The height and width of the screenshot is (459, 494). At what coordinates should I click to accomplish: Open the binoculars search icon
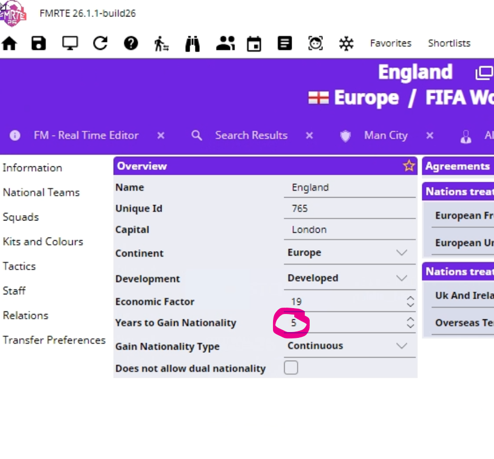(x=192, y=44)
